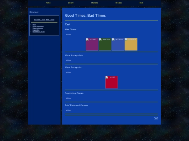Open the purple ZOSO character tile
Viewport: 189px width, 141px height.
(x=92, y=44)
